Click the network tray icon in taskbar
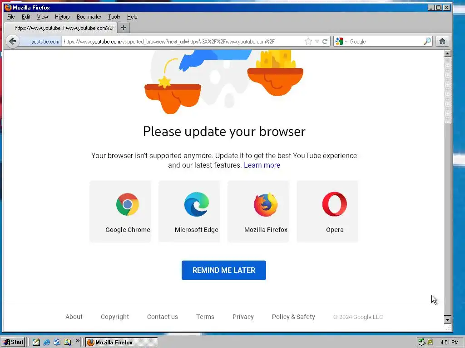Viewport: 465px width, 348px height. point(422,343)
